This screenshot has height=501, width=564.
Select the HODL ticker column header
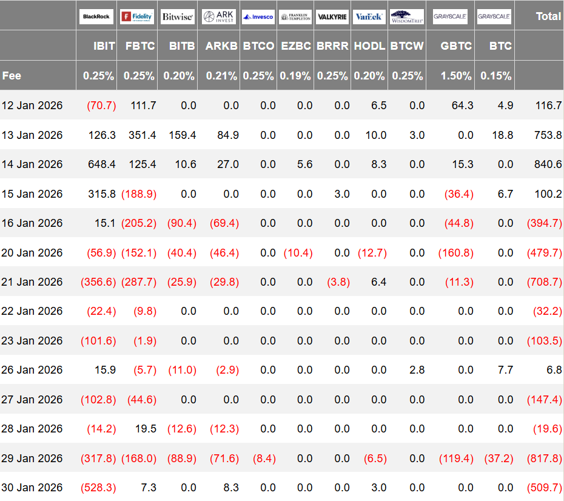tap(369, 45)
